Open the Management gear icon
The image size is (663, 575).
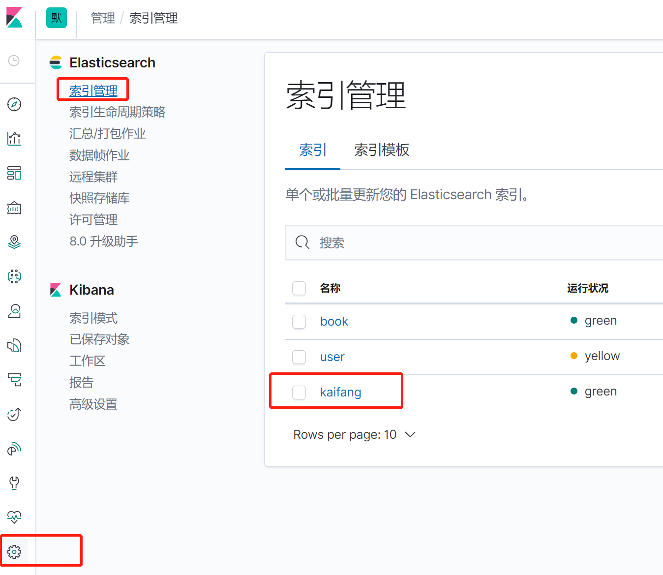tap(14, 551)
